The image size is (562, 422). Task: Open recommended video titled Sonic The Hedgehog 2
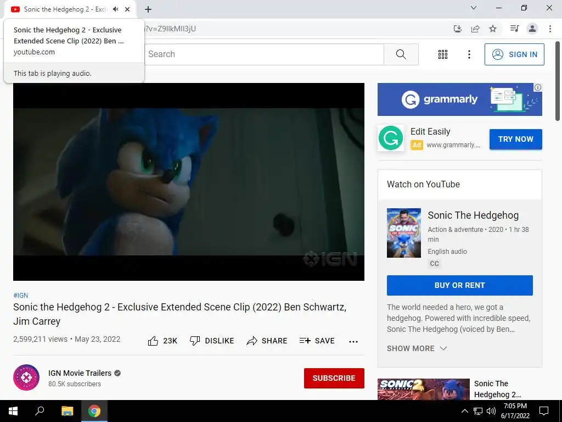(x=497, y=389)
